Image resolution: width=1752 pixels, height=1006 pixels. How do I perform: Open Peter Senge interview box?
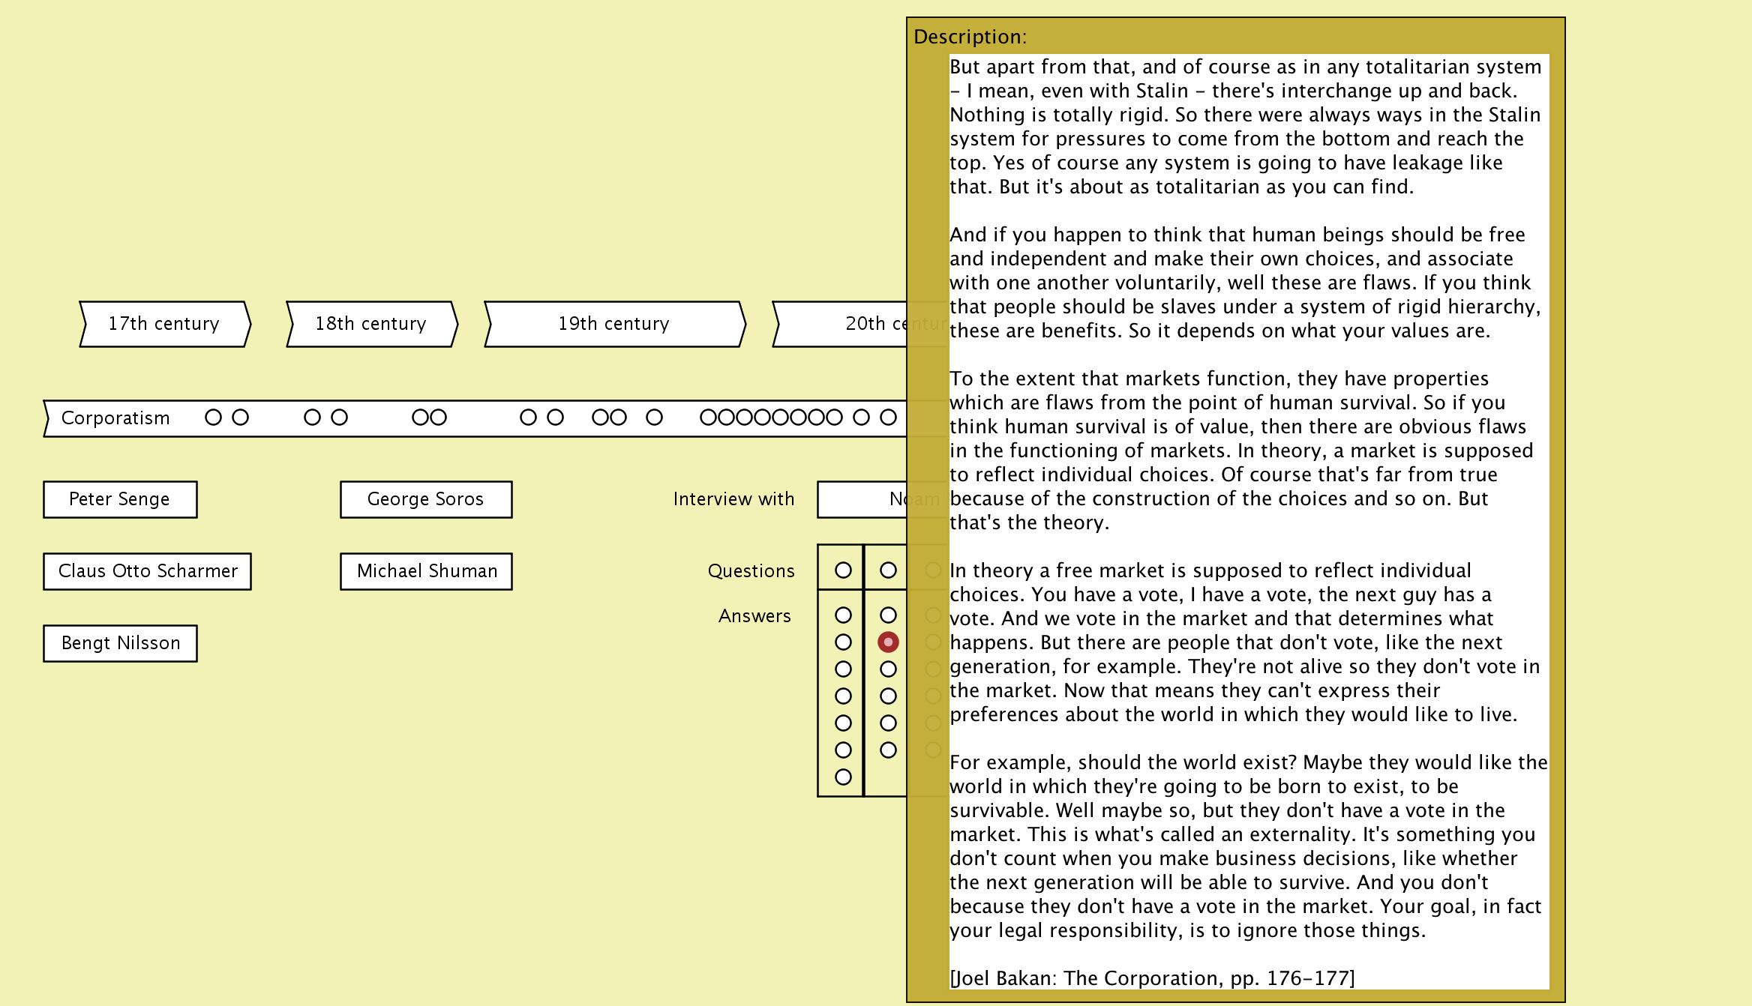tap(120, 499)
